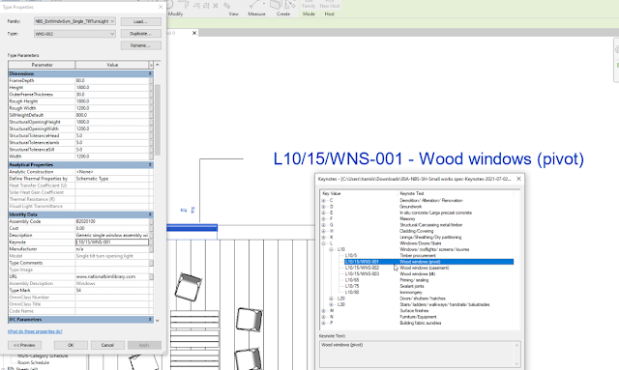Collapse the Identity Data group
This screenshot has height=370, width=619.
(x=150, y=214)
